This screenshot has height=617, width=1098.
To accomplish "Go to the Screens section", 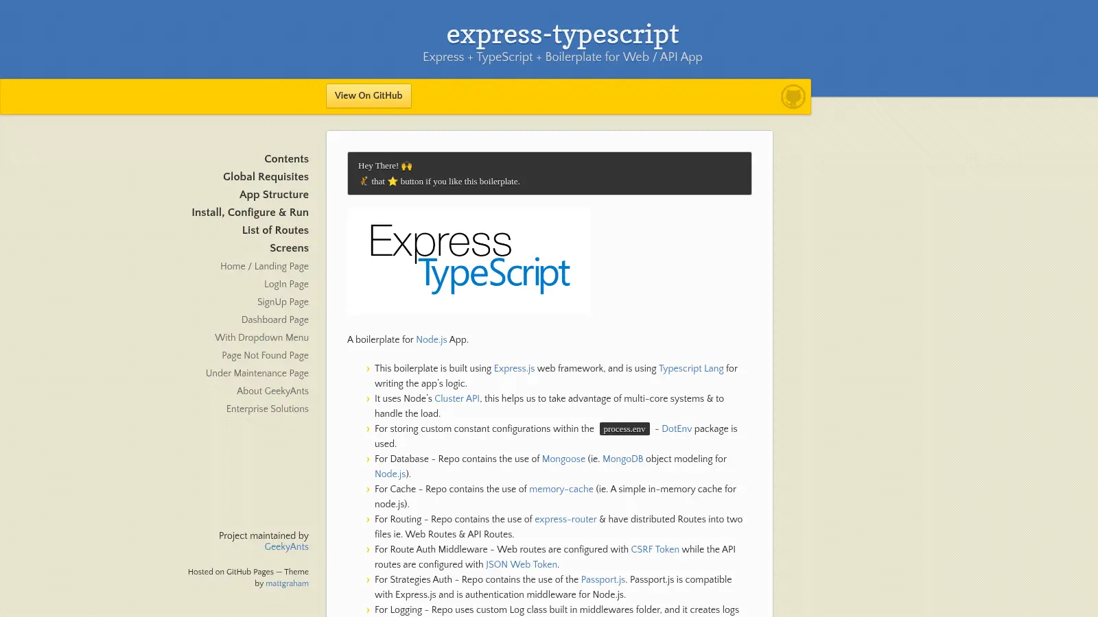I will click(x=289, y=248).
